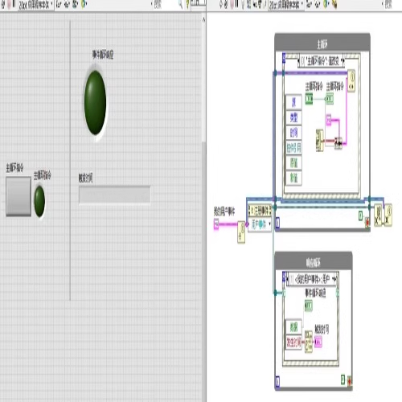
Task: Open the block diagram text font dropdown
Action: pyautogui.click(x=286, y=5)
